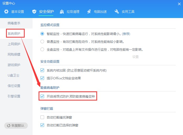Screen dimensions: 183x135
Task: Toggle 自动拦截已选择的弹窗 checkbox
Action: point(42,125)
